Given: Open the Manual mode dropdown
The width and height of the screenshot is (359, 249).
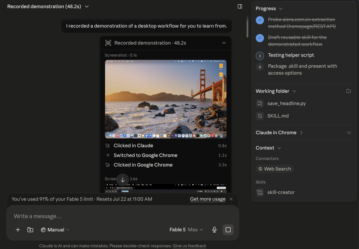Looking at the screenshot, I should (x=55, y=229).
